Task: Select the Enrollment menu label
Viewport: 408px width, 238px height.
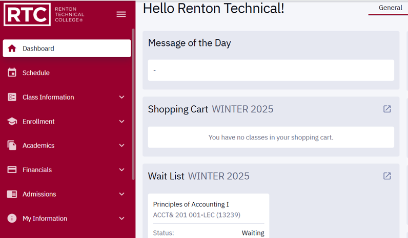Action: pyautogui.click(x=38, y=122)
